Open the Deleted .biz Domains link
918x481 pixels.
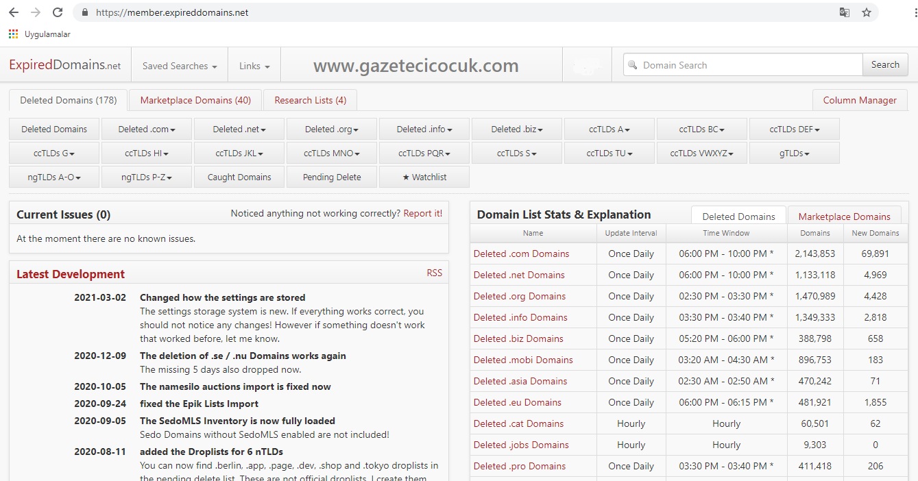click(x=518, y=338)
